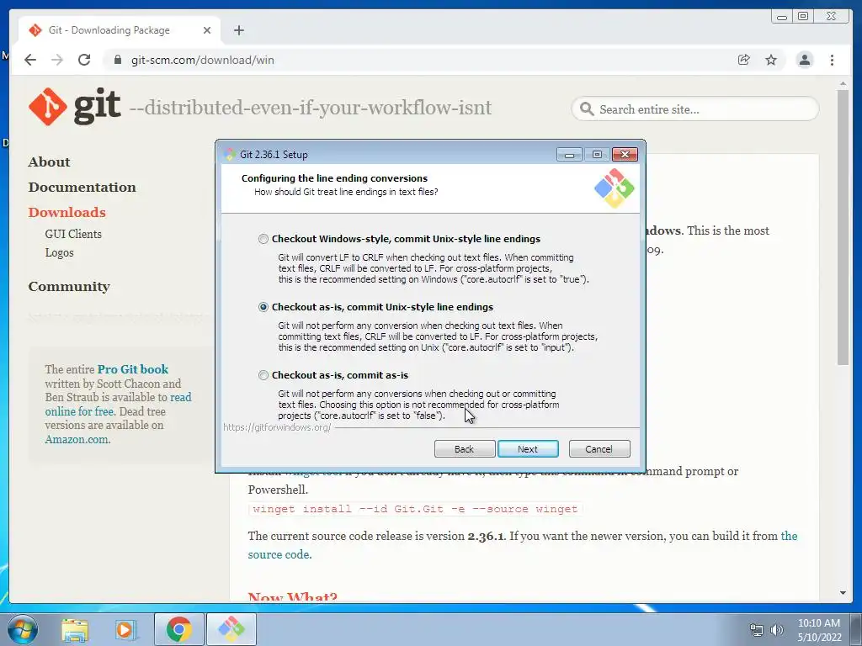Click the search magnifier icon
The image size is (862, 646).
pyautogui.click(x=587, y=109)
